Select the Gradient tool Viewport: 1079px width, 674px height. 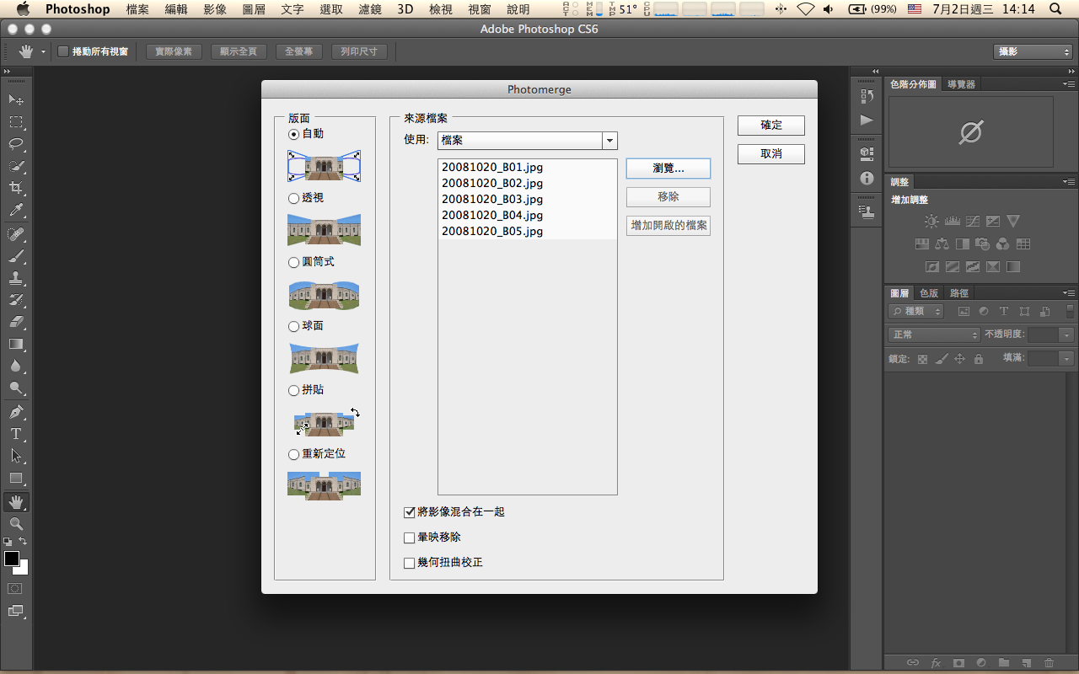pyautogui.click(x=16, y=344)
